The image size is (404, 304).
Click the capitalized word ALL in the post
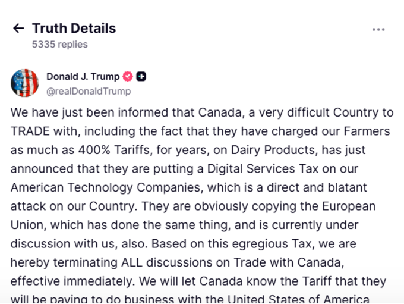pyautogui.click(x=132, y=262)
